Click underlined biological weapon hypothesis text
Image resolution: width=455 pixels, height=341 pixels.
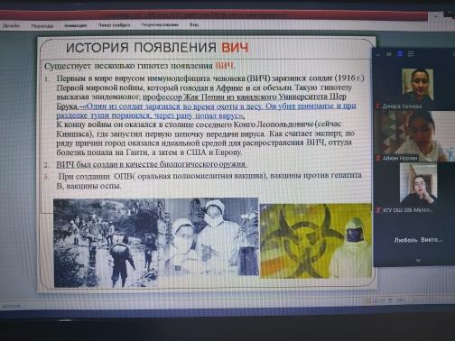point(152,164)
